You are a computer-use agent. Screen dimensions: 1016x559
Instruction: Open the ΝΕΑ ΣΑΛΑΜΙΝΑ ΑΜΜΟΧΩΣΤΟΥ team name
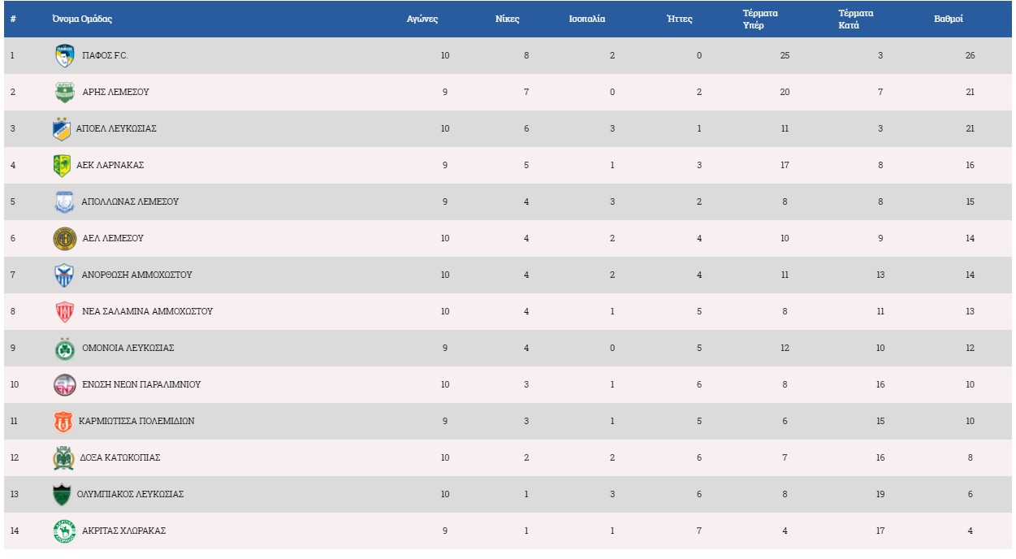coord(148,311)
